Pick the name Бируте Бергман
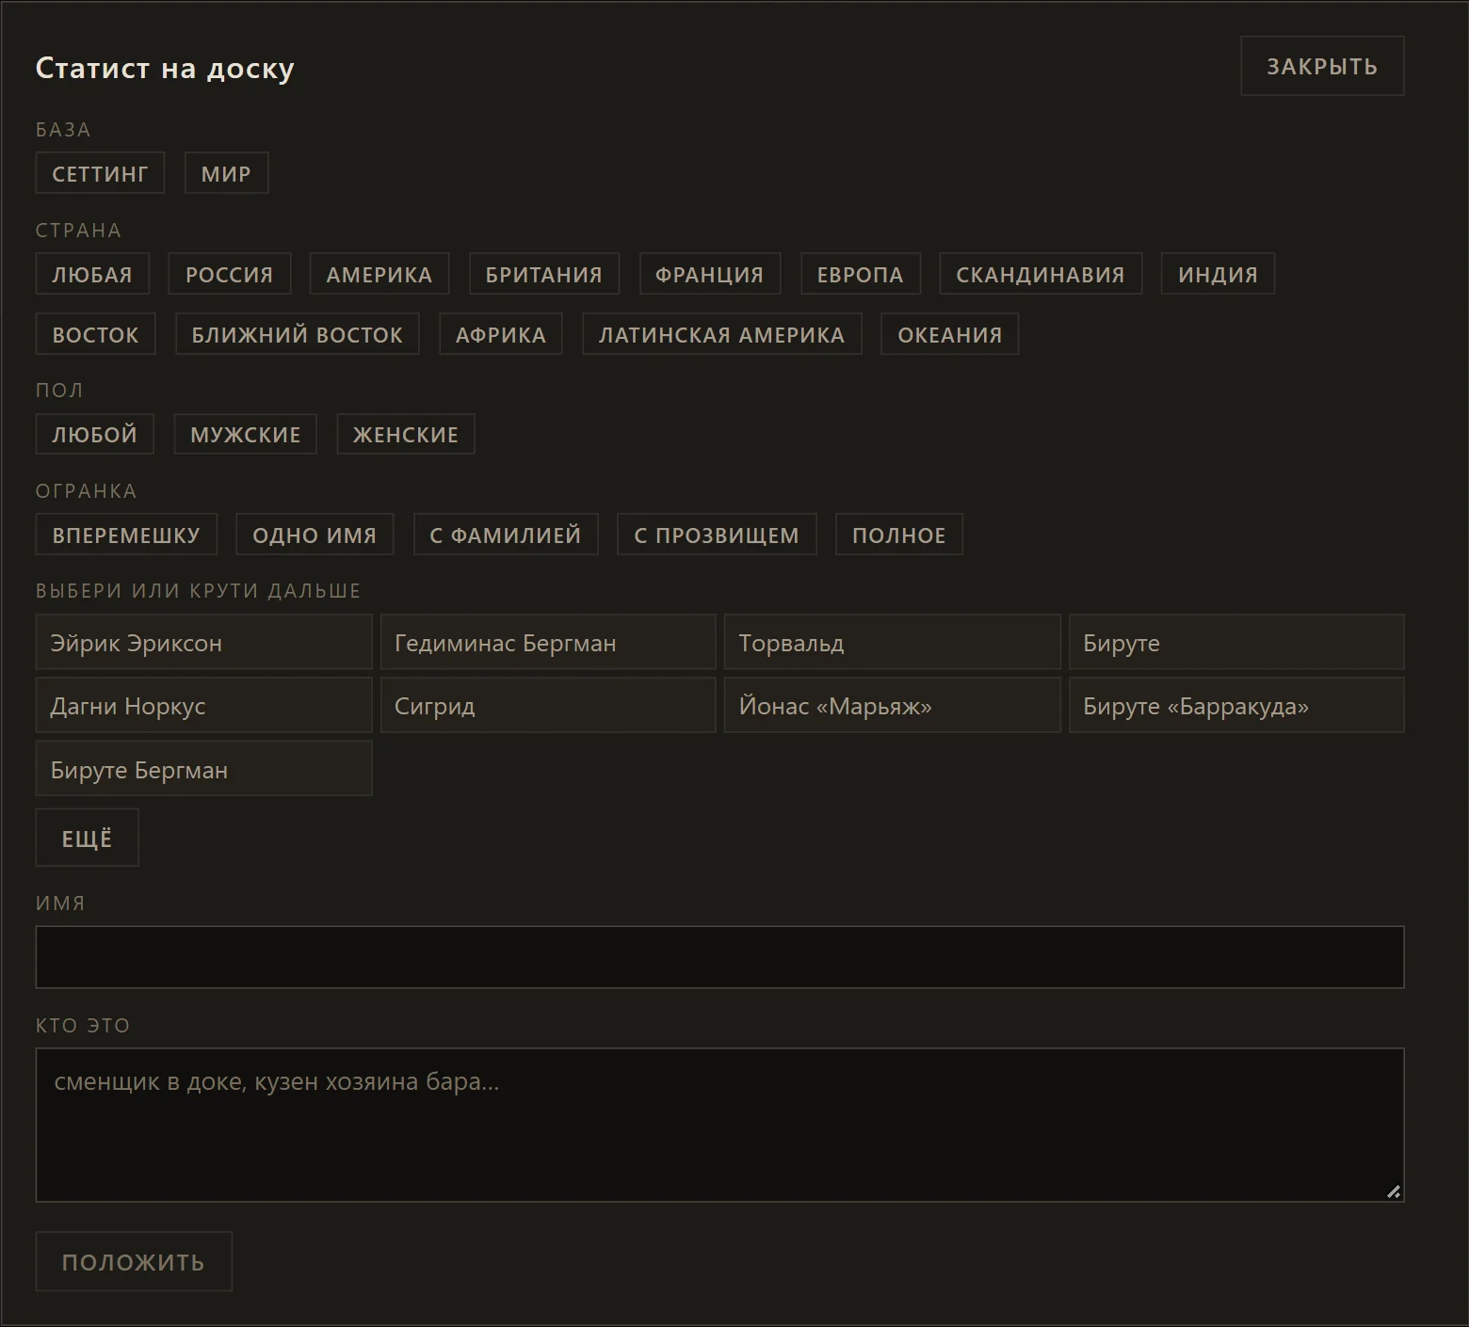 [204, 769]
